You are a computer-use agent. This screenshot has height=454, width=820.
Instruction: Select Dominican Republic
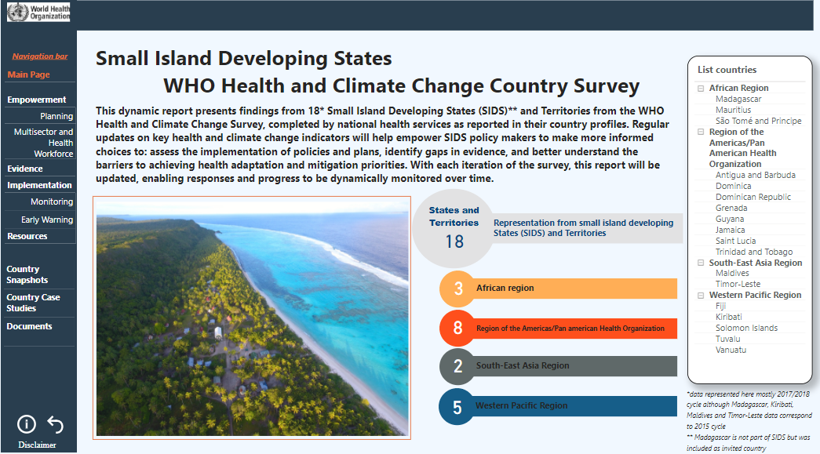pyautogui.click(x=753, y=197)
